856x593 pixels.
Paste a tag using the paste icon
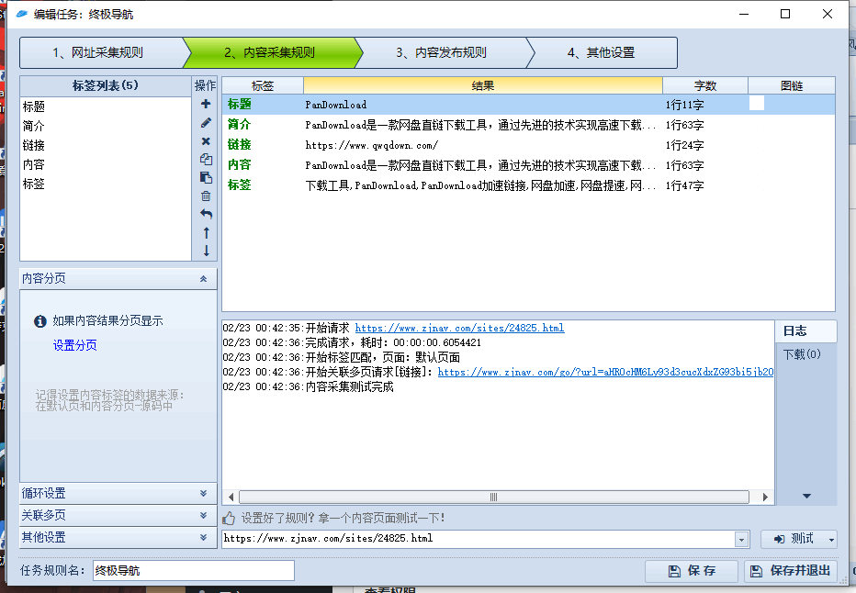(206, 176)
